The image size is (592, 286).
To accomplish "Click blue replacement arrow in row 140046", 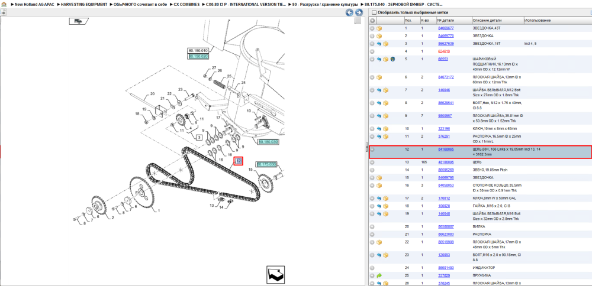I will point(379,90).
